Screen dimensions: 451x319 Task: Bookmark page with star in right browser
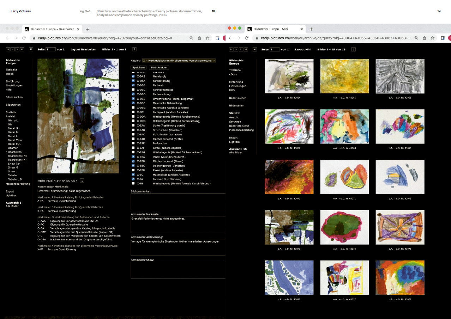432,38
